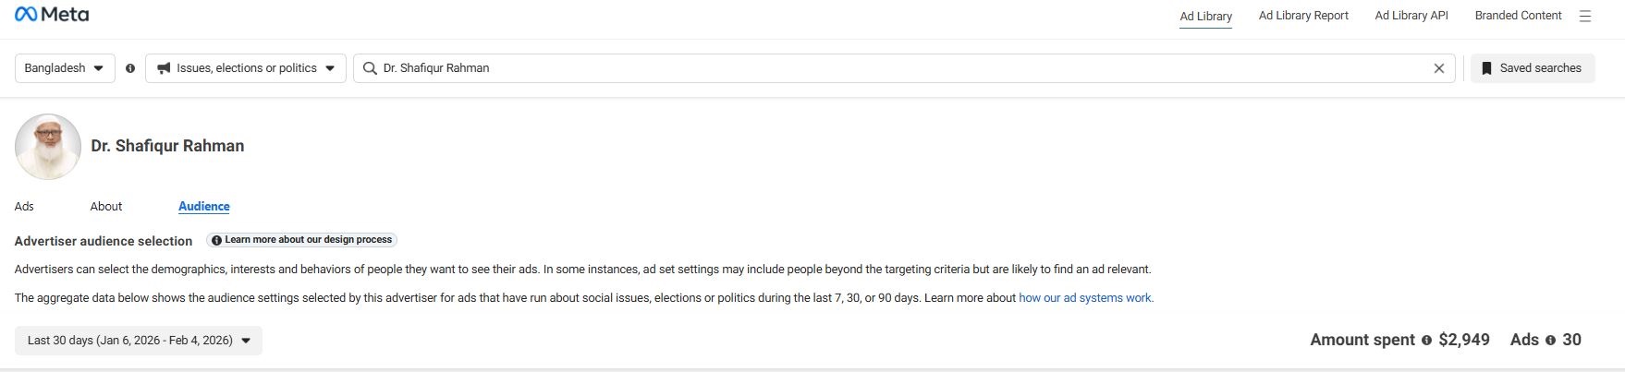Open the Last 30 days date range
This screenshot has height=372, width=1625.
click(139, 341)
